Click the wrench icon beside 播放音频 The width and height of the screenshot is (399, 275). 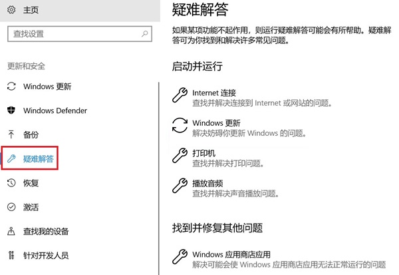[180, 186]
